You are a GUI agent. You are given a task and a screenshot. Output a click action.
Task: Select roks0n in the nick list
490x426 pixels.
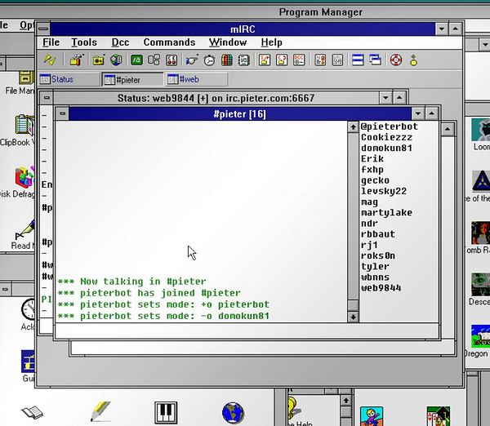pos(378,255)
